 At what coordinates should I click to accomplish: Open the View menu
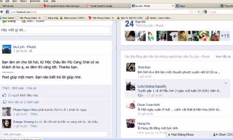15,1
